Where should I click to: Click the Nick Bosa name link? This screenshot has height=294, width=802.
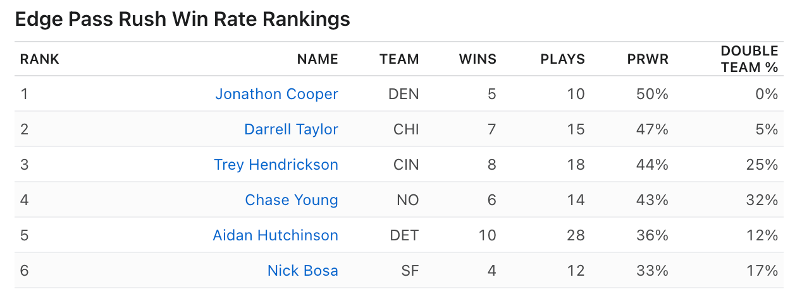[302, 271]
